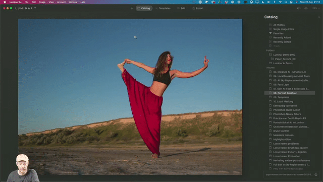This screenshot has width=323, height=182.
Task: Open Full Edit w Sky Replacement album
Action: click(x=291, y=165)
